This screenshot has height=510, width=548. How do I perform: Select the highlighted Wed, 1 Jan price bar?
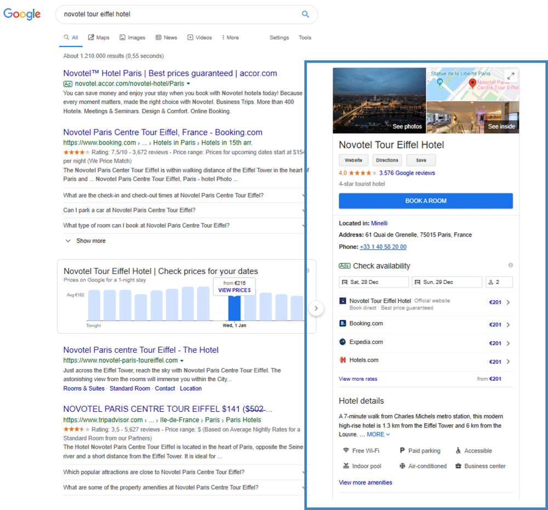[234, 308]
